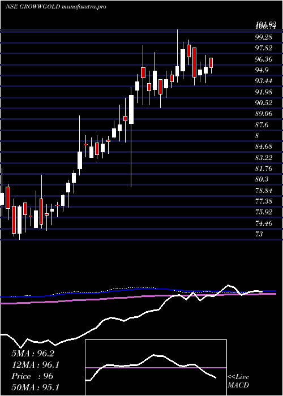Click the 75.92 price axis label
The height and width of the screenshot is (396, 283).
pos(264,212)
